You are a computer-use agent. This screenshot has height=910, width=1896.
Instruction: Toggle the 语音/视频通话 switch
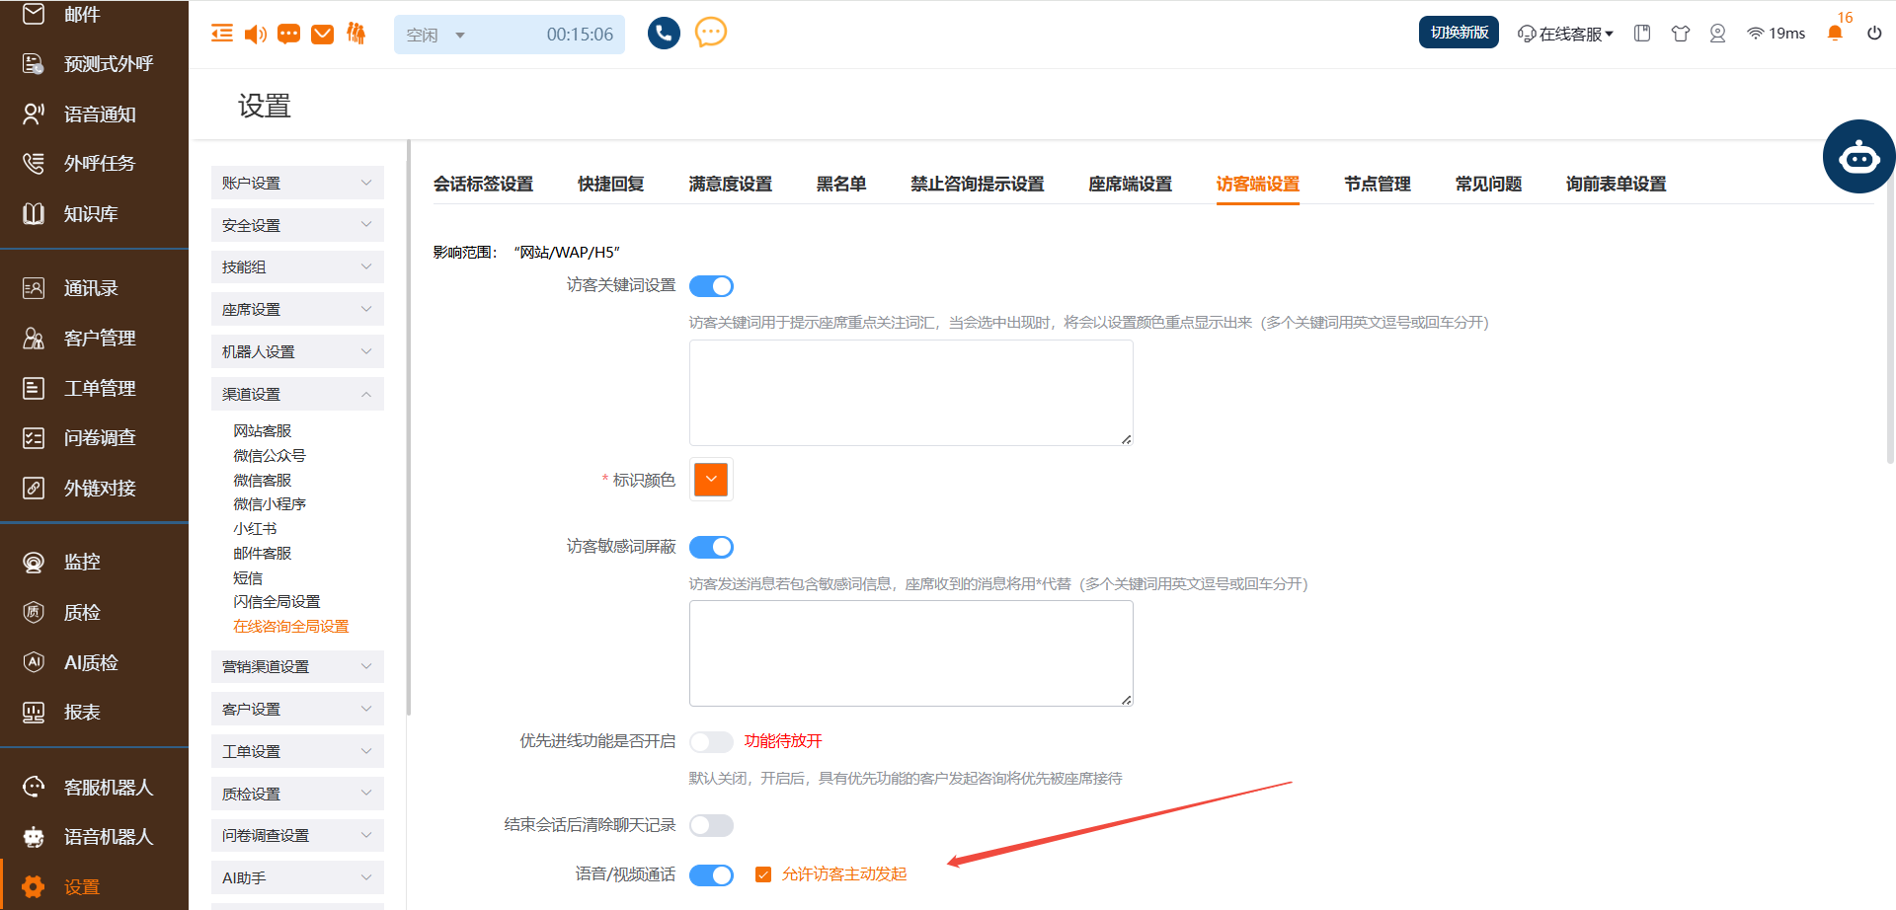[711, 875]
